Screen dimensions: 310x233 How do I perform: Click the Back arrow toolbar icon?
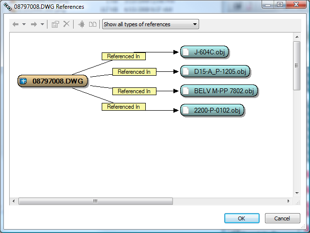[15, 24]
